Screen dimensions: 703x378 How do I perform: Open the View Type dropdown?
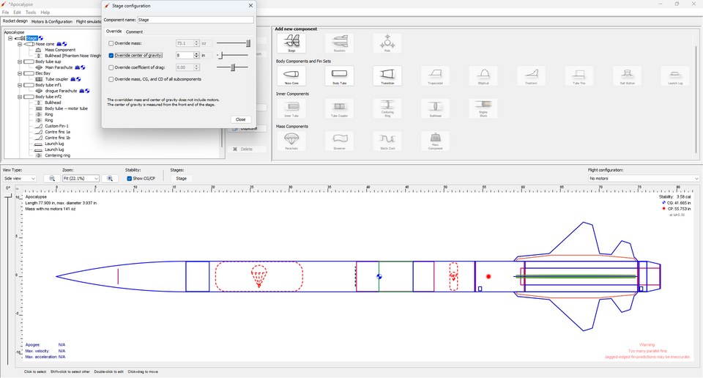point(21,179)
